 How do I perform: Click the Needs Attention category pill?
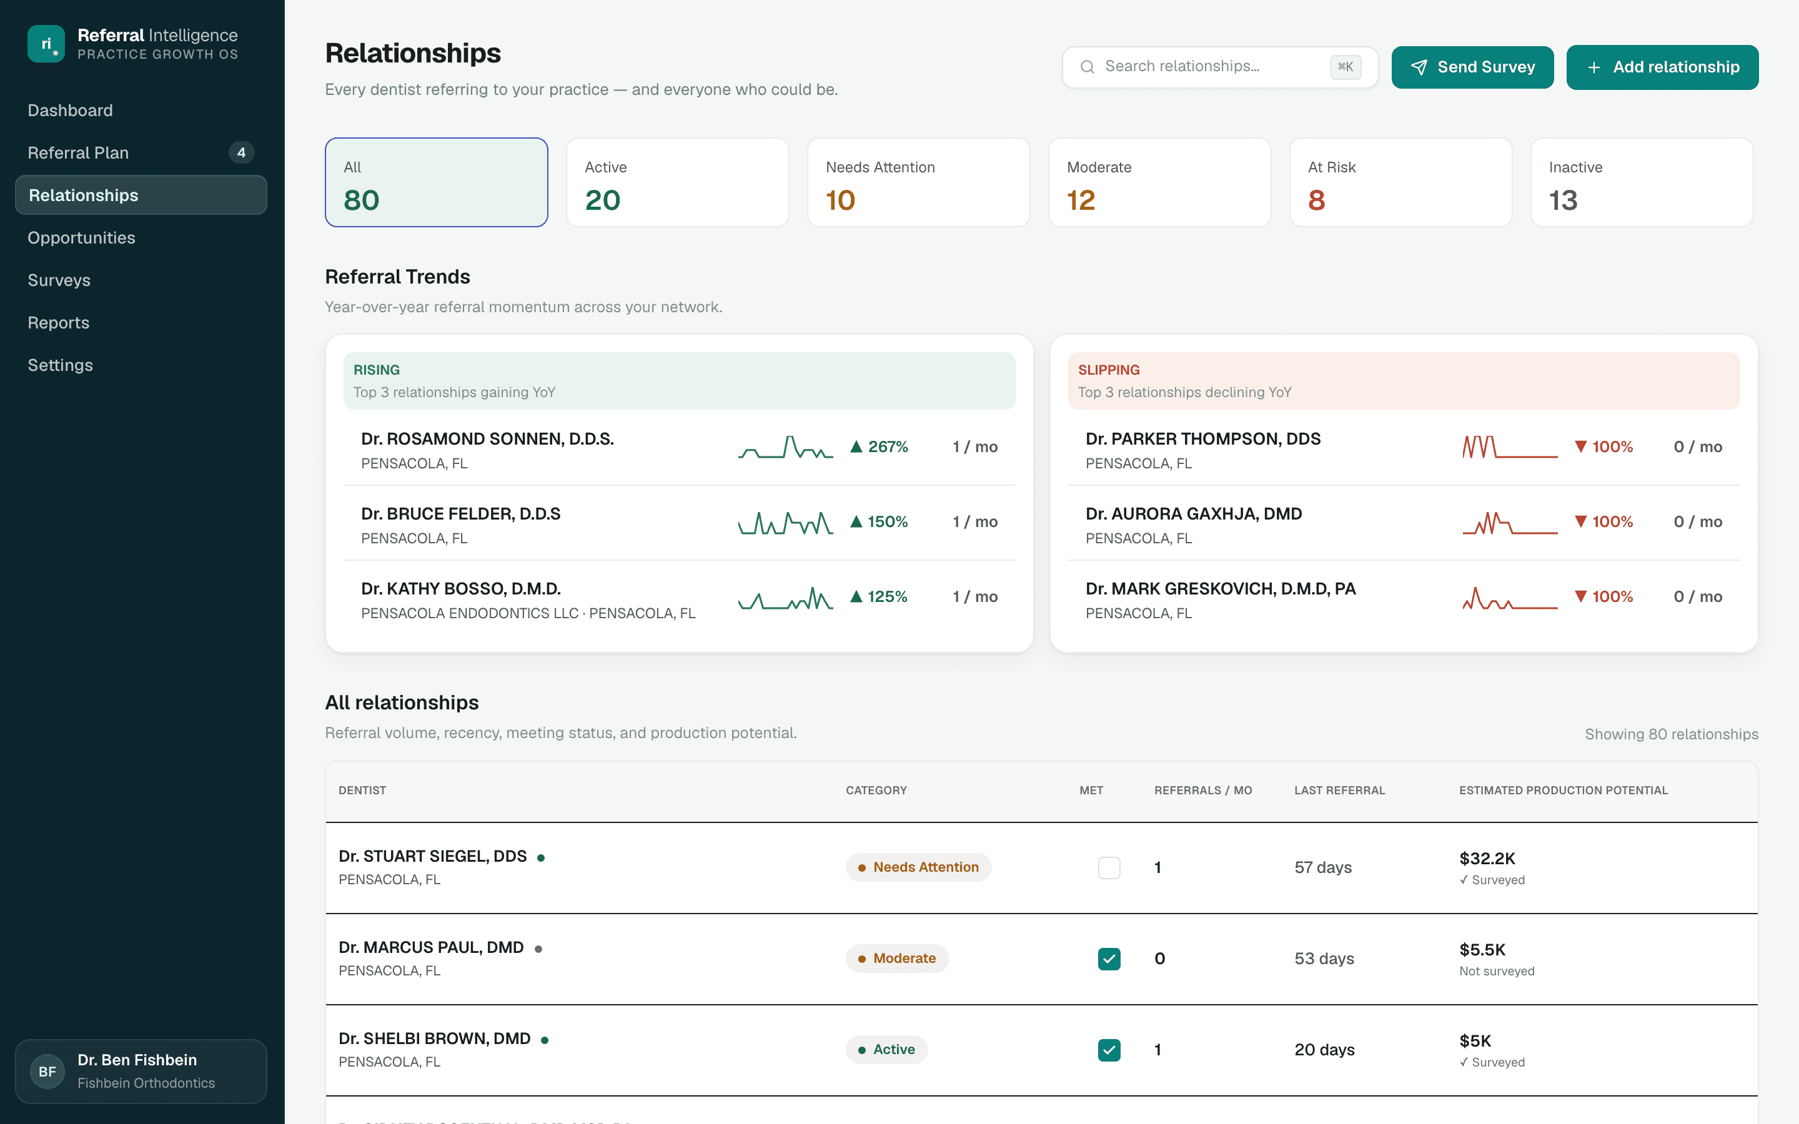coord(918,867)
